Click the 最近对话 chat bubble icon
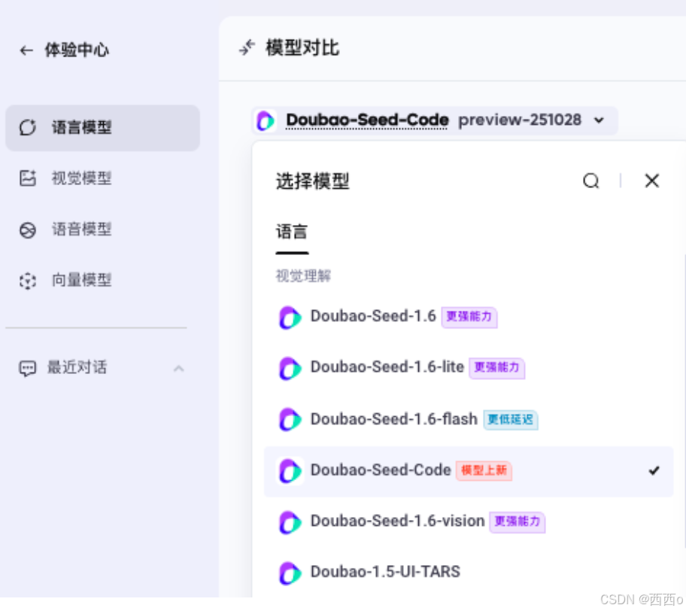The image size is (686, 611). point(28,368)
